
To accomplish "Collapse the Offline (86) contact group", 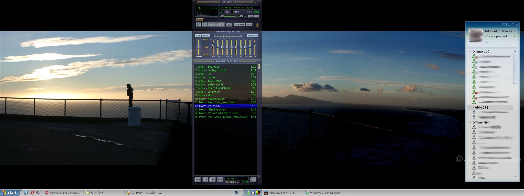I will point(470,122).
